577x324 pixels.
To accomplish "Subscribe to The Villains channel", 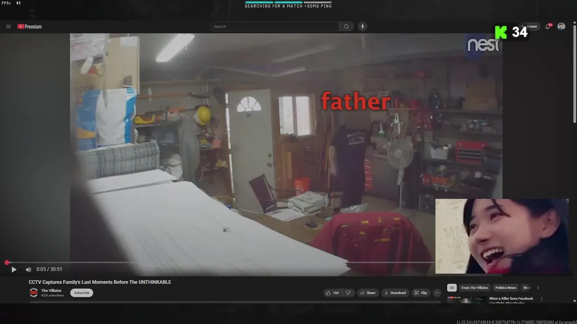I will tap(82, 293).
